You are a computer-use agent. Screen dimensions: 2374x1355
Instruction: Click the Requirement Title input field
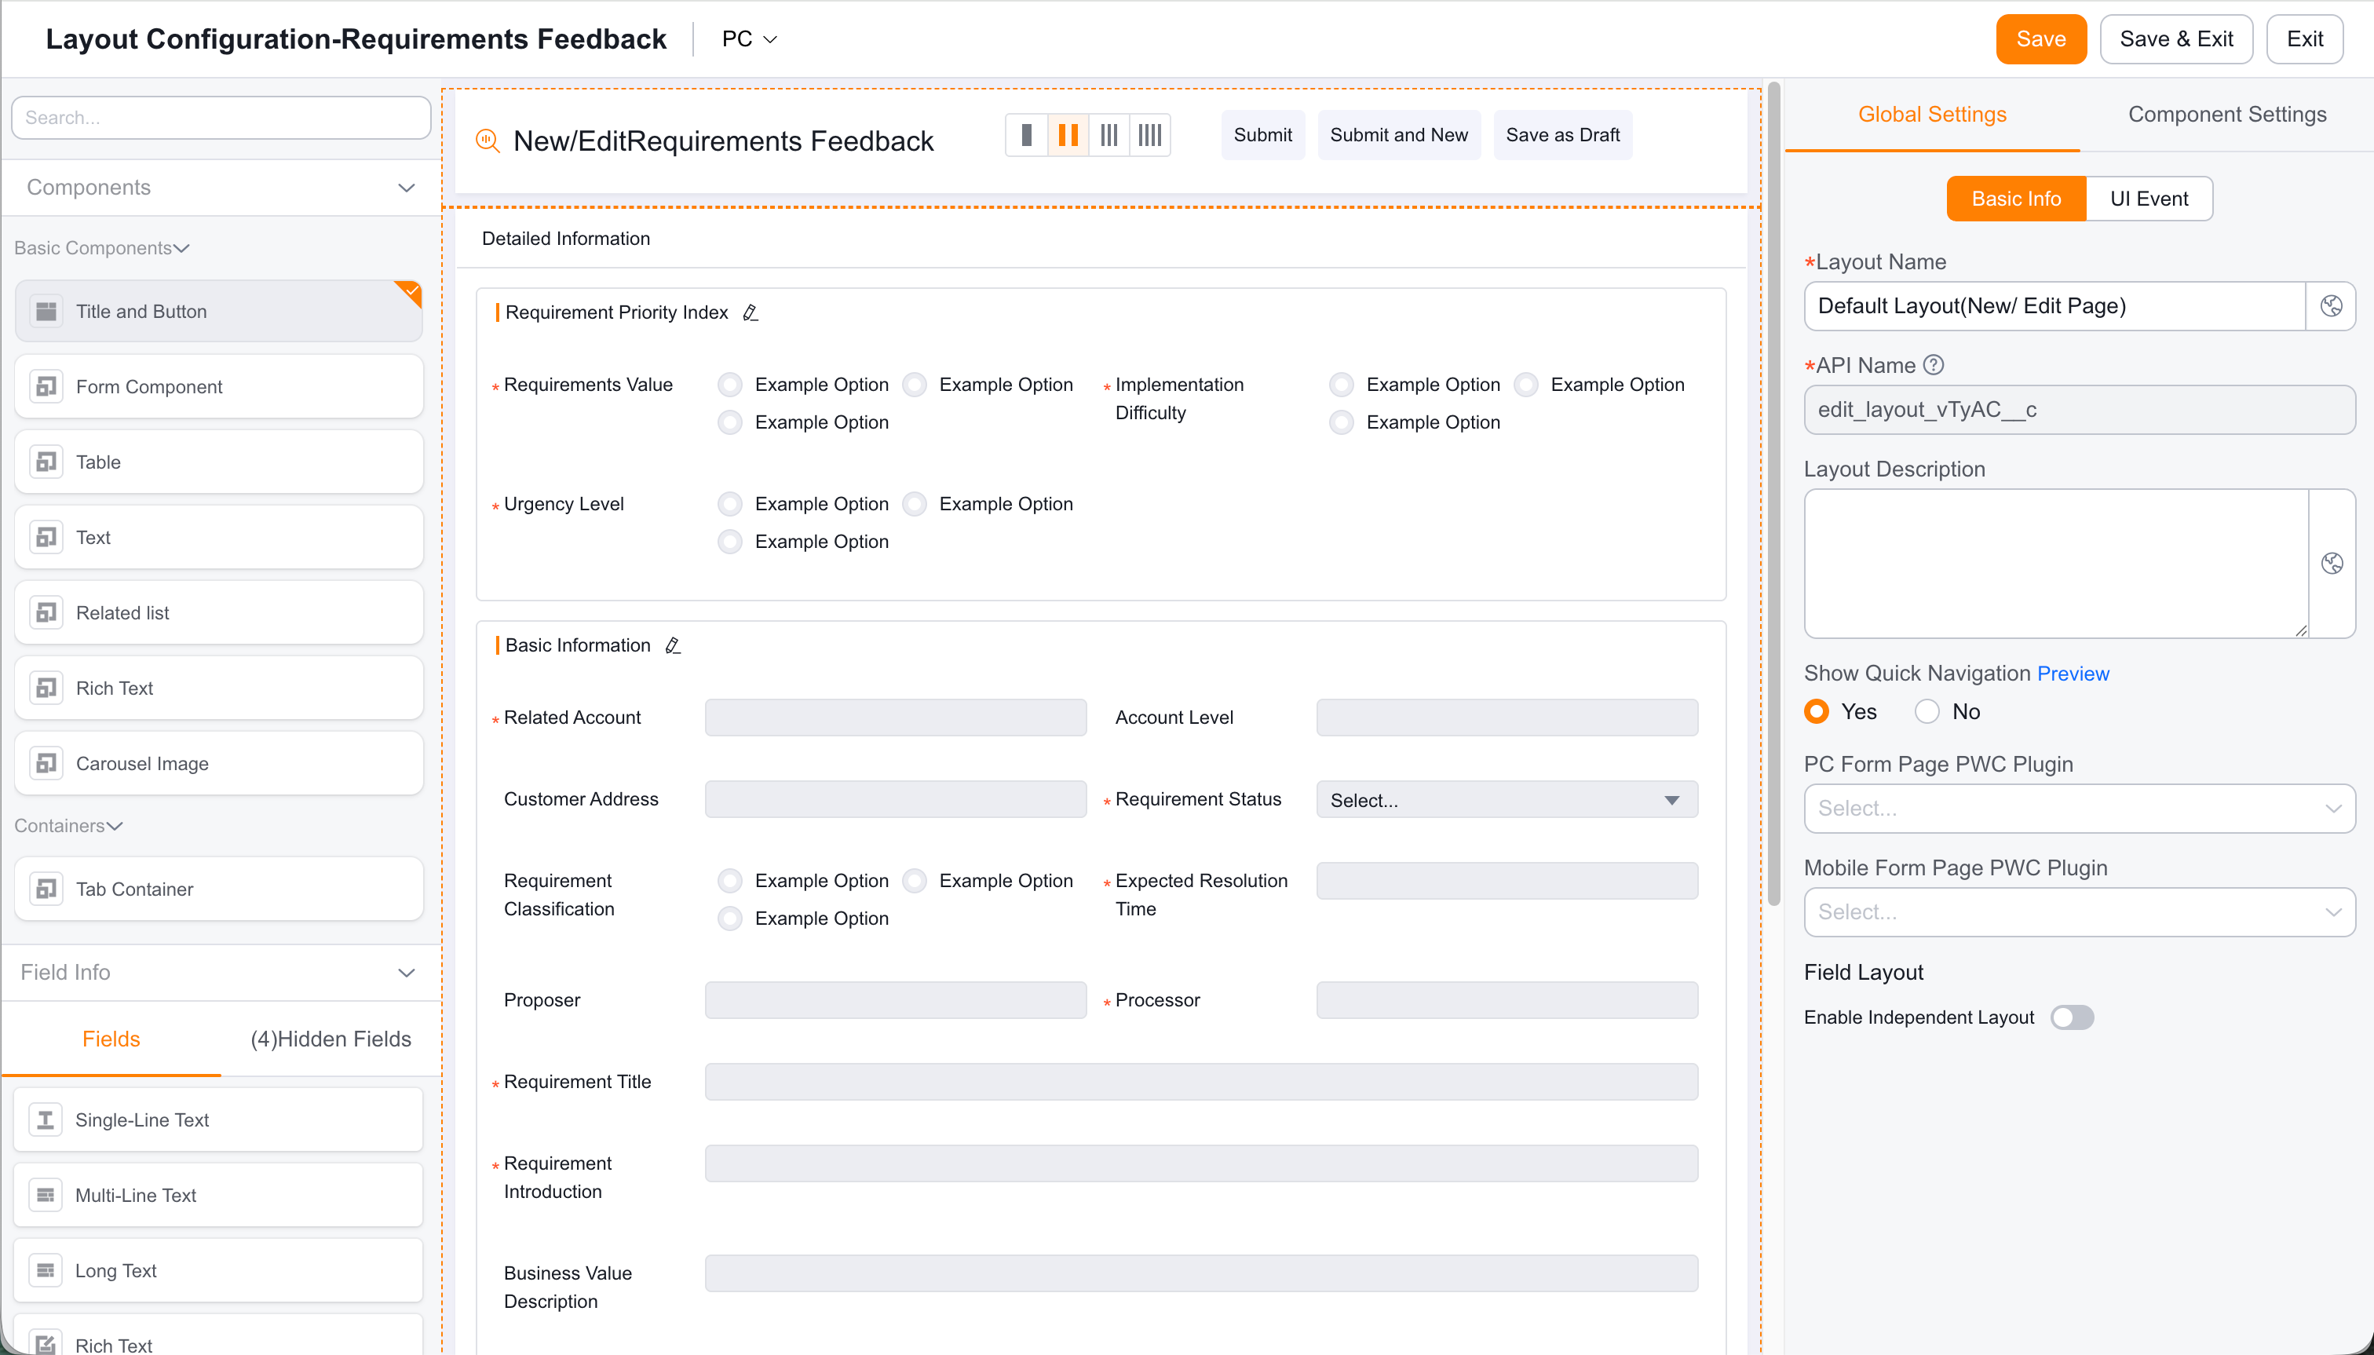coord(1200,1081)
